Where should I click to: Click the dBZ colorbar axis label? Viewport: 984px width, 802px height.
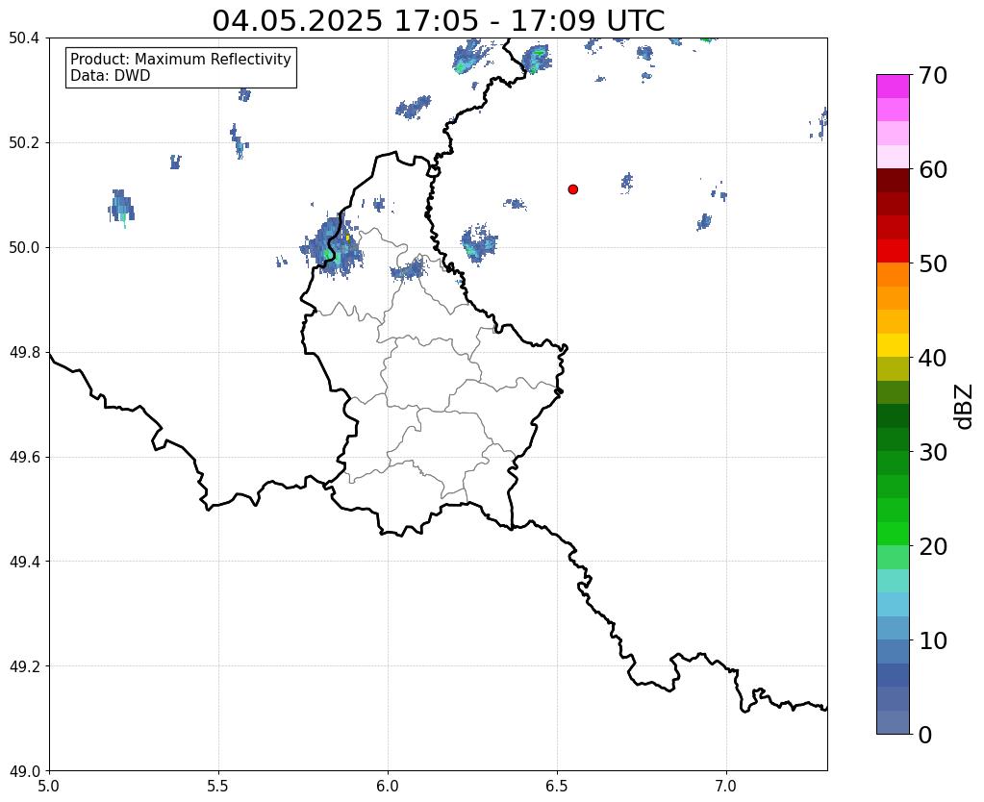tap(965, 407)
